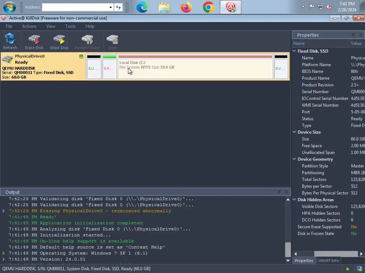Close the Properties panel
The image size is (365, 273).
(x=361, y=35)
